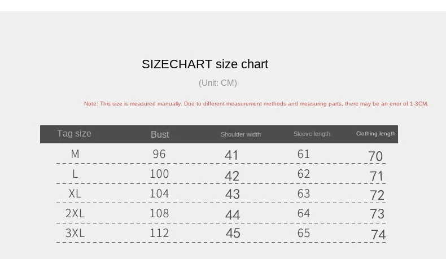Select the Tag size column header

tap(74, 134)
